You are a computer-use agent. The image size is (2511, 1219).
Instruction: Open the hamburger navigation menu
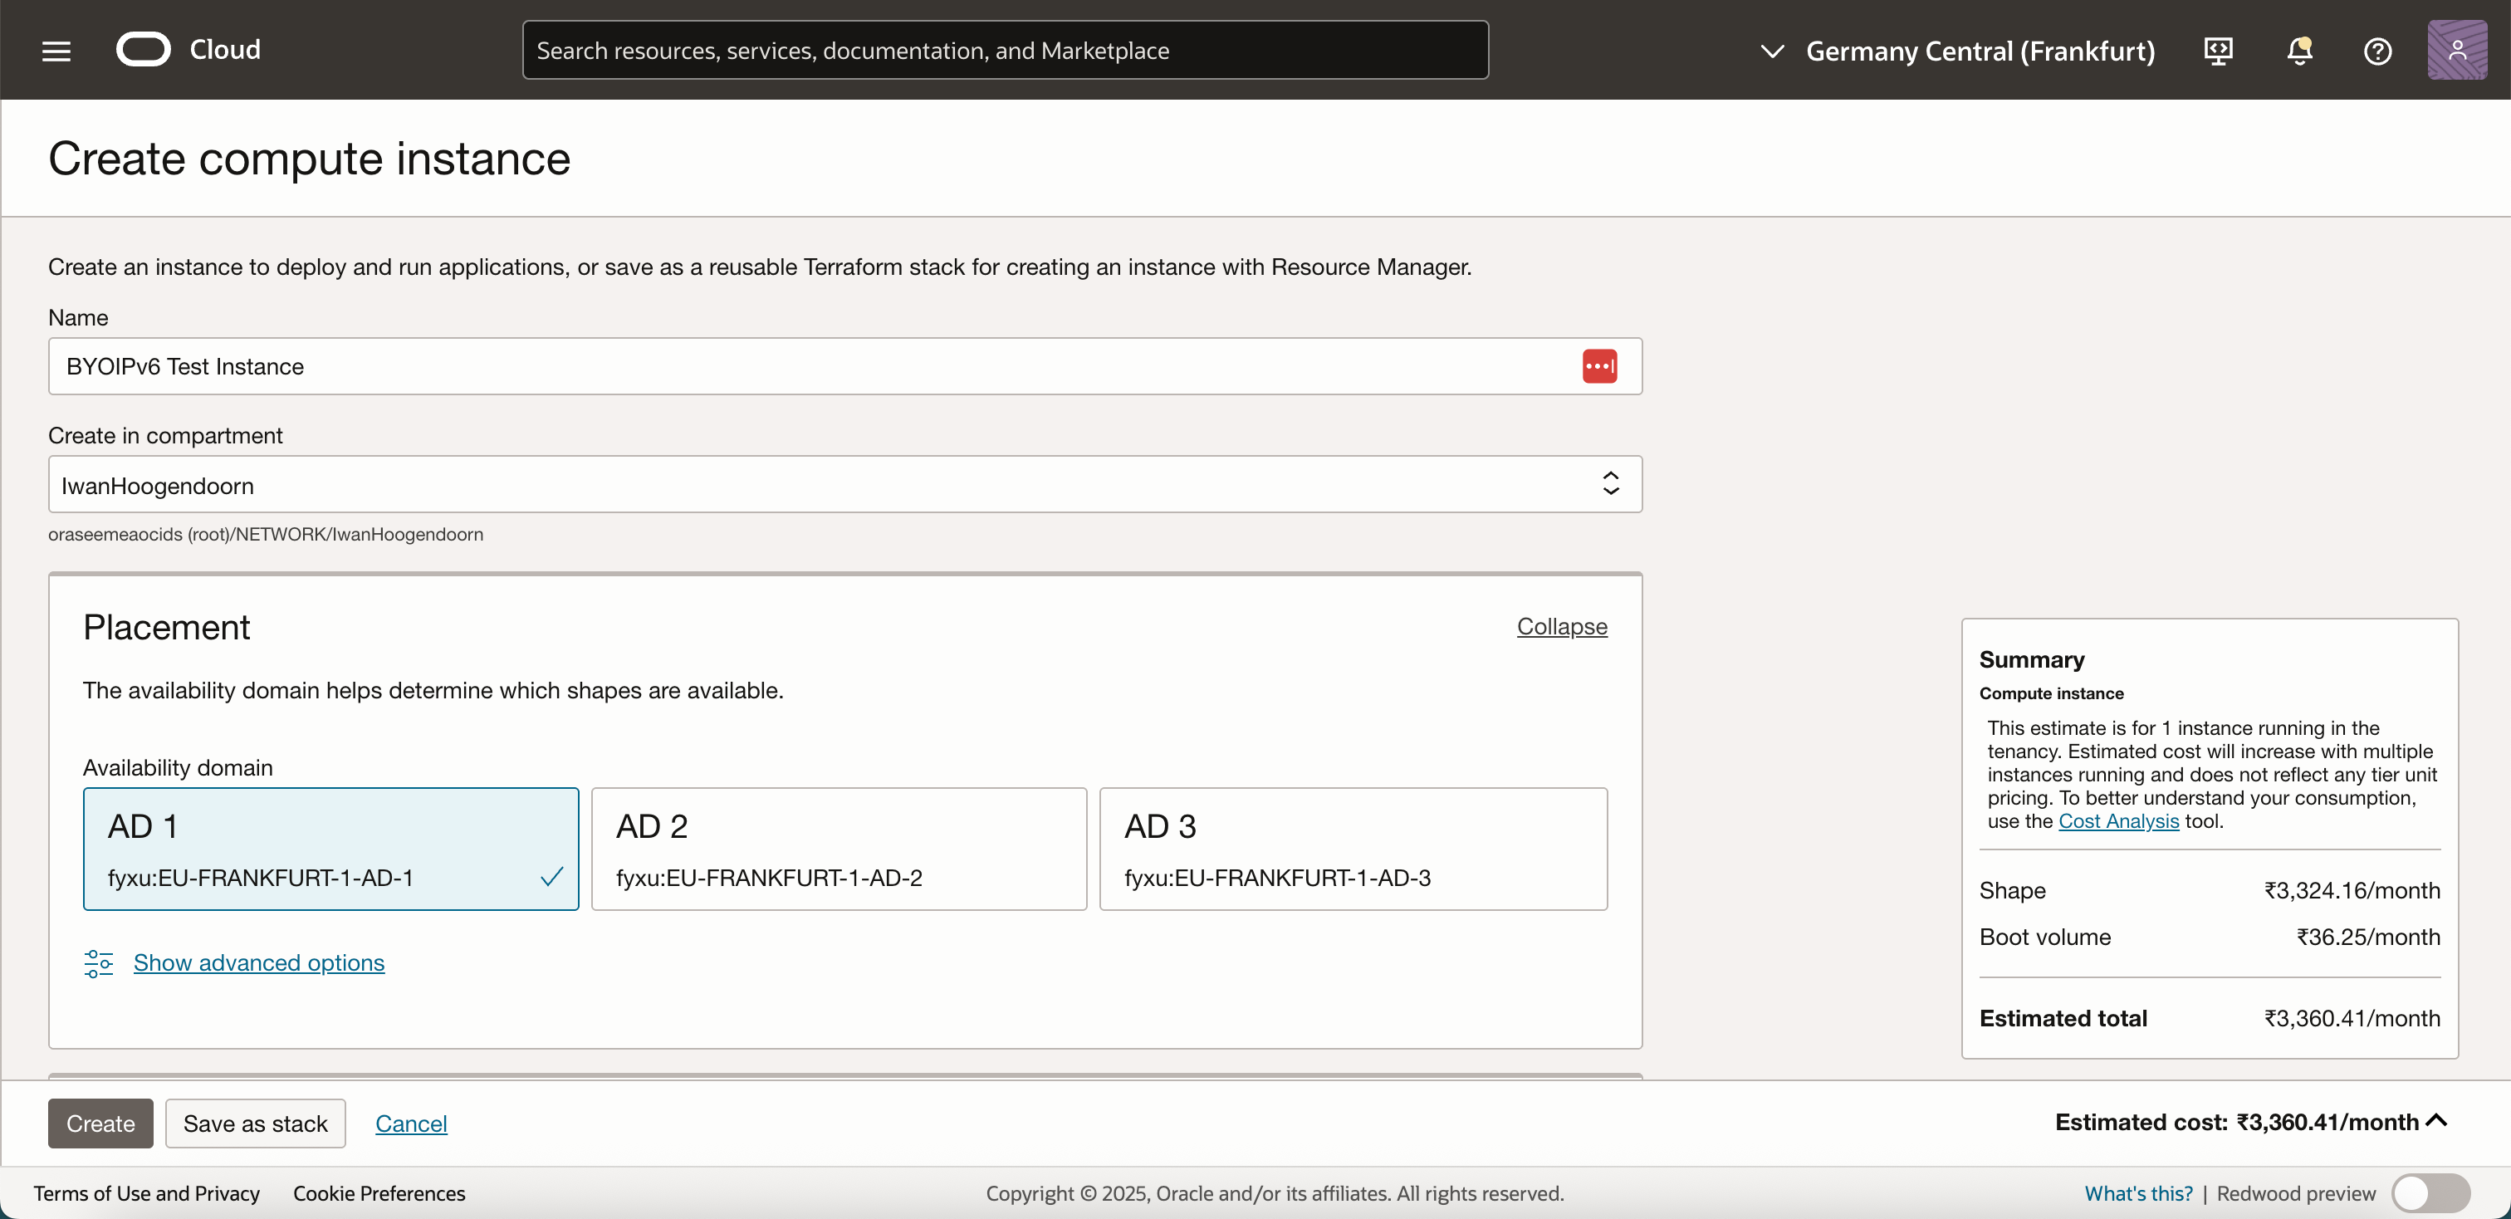pos(56,51)
